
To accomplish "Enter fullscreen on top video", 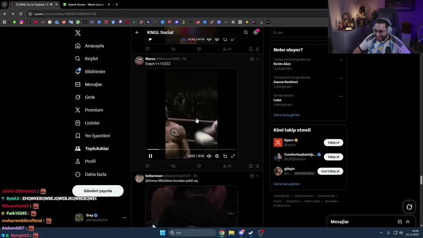I will (233, 39).
